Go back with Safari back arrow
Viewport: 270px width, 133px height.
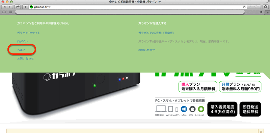[4, 7]
